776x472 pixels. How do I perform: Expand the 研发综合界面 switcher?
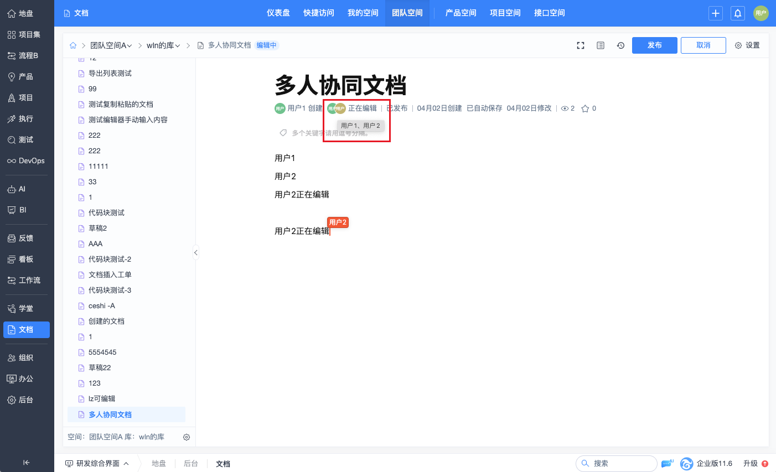click(97, 464)
